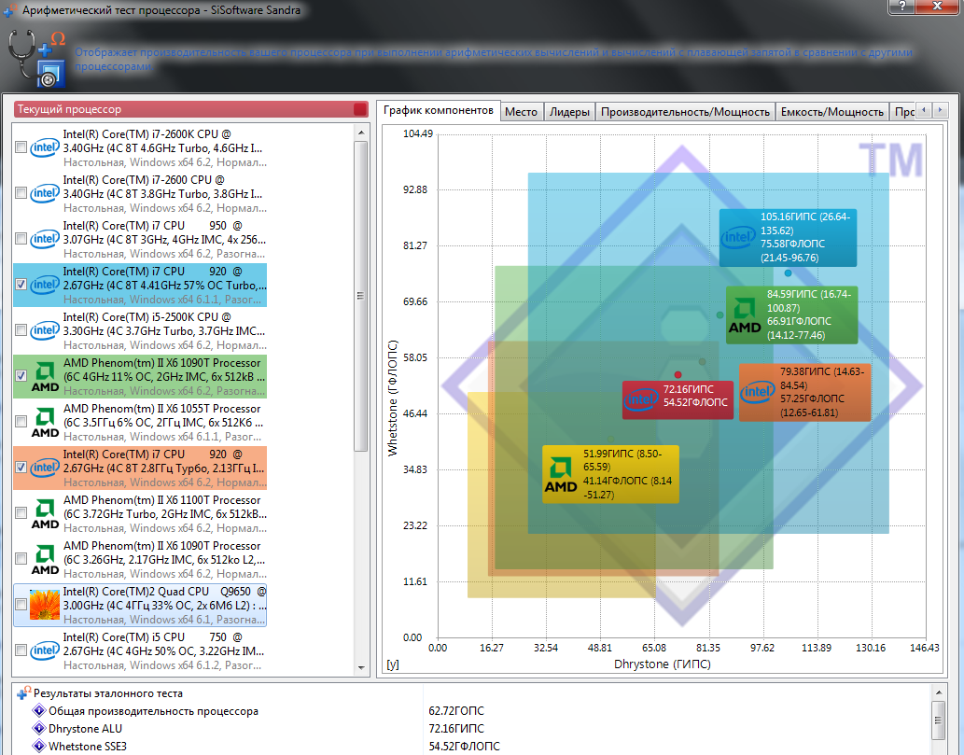Click the blue data point on the chart

(x=788, y=273)
